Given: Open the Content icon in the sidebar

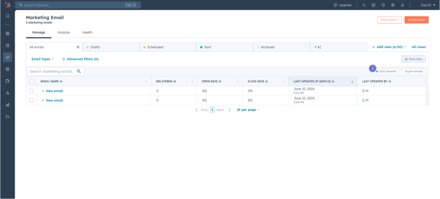Looking at the screenshot, I should coord(8,69).
